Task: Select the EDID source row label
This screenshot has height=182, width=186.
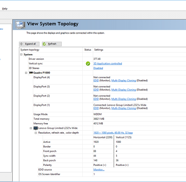Action: [x=45, y=170]
